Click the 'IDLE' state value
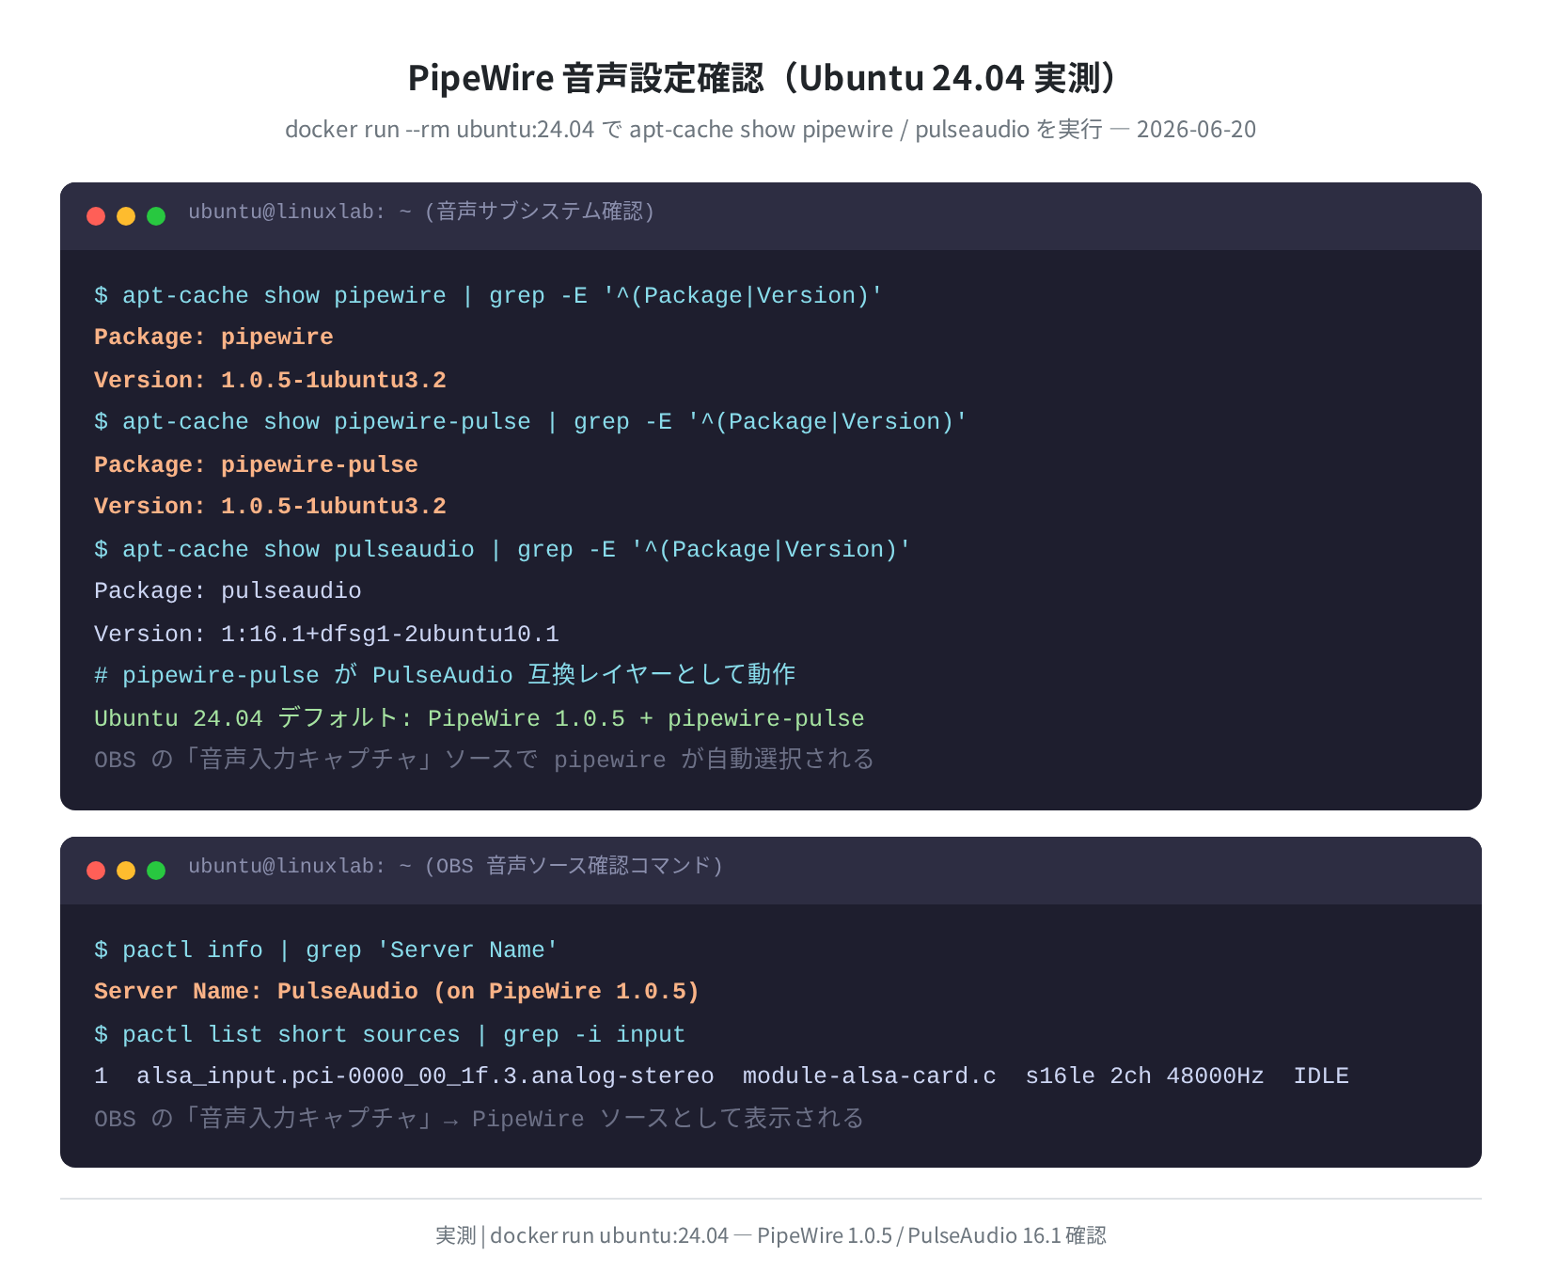The image size is (1542, 1288). pyautogui.click(x=1321, y=1076)
